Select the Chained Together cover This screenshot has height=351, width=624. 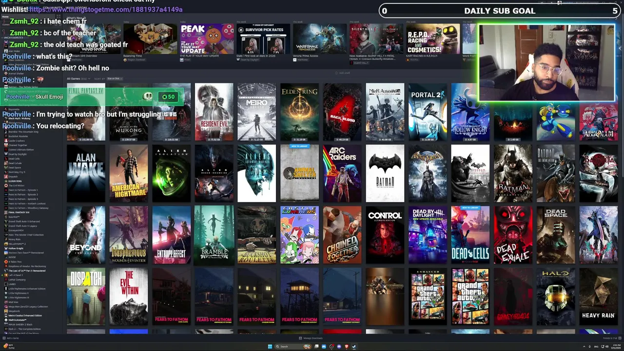pos(342,235)
